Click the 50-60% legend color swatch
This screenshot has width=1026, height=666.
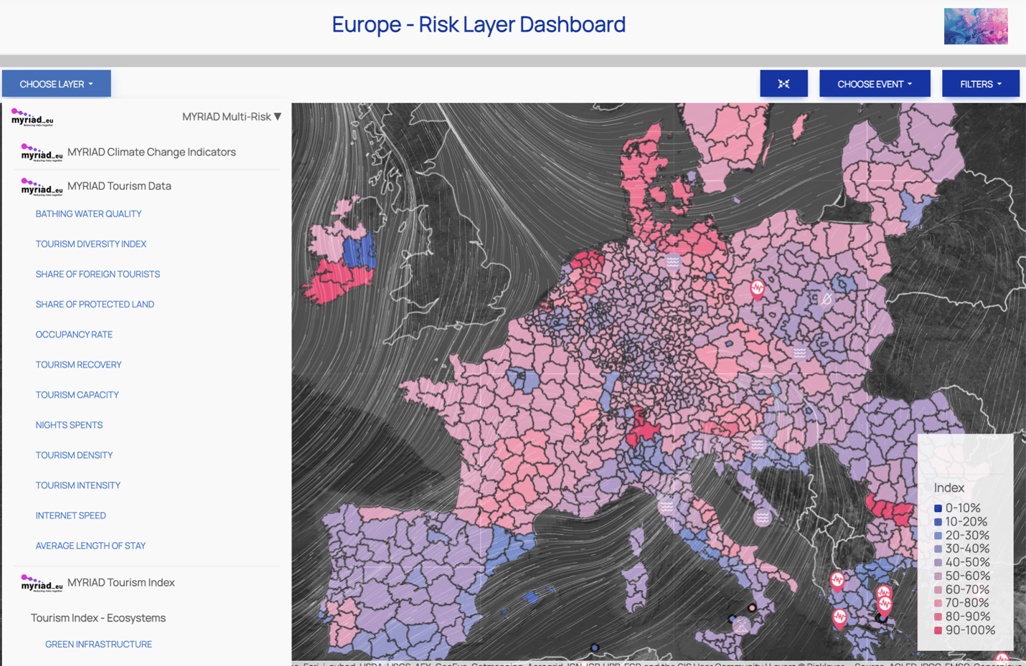tap(938, 576)
